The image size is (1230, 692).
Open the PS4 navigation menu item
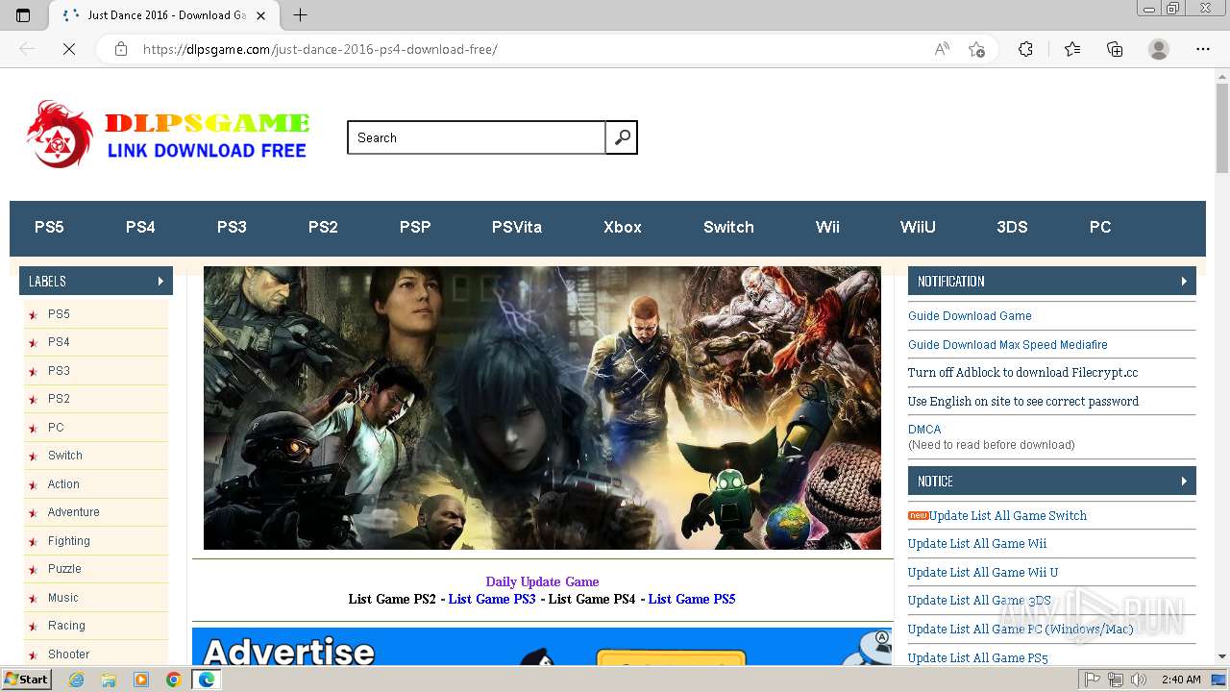coord(140,228)
